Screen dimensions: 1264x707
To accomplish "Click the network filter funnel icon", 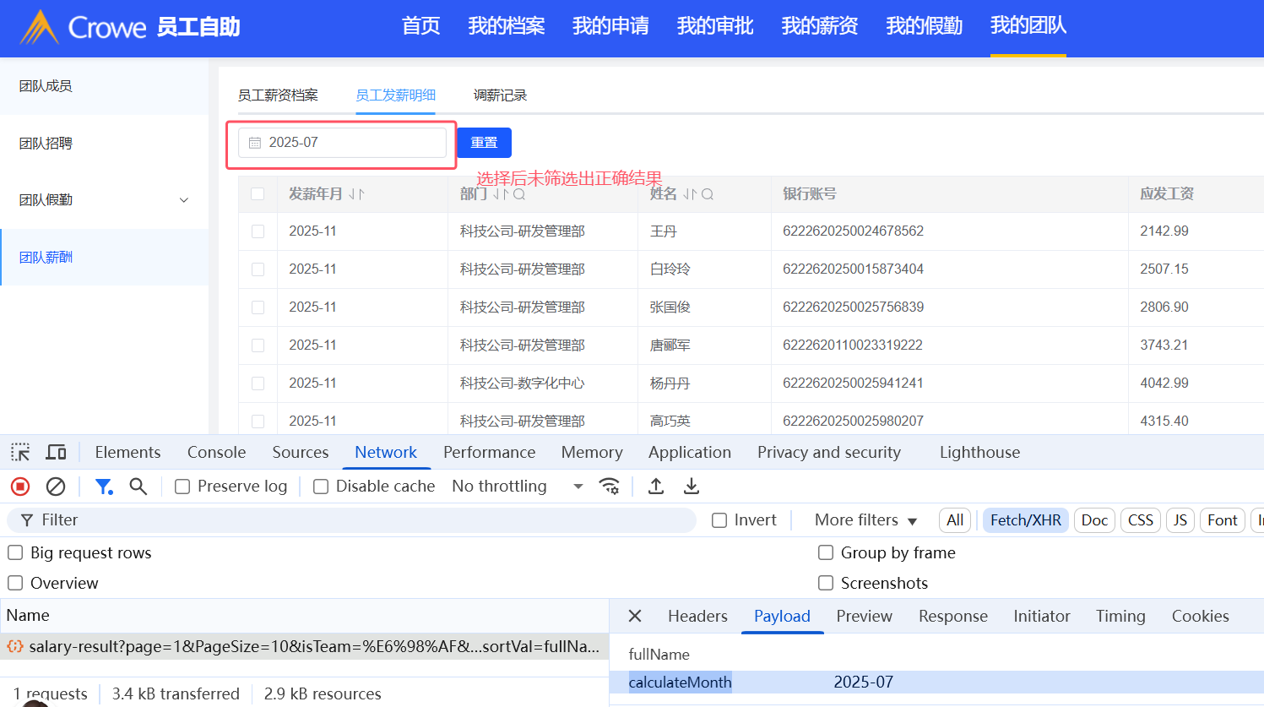I will pos(104,487).
